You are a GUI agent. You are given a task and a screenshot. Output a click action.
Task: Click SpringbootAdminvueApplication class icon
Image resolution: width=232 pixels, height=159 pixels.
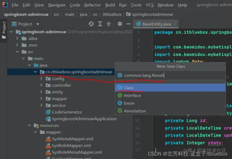click(48, 119)
